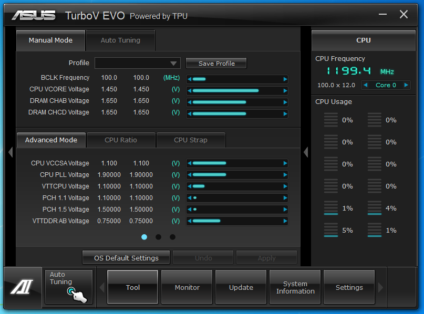Select next core right of Core 0
This screenshot has width=424, height=314.
coord(406,85)
